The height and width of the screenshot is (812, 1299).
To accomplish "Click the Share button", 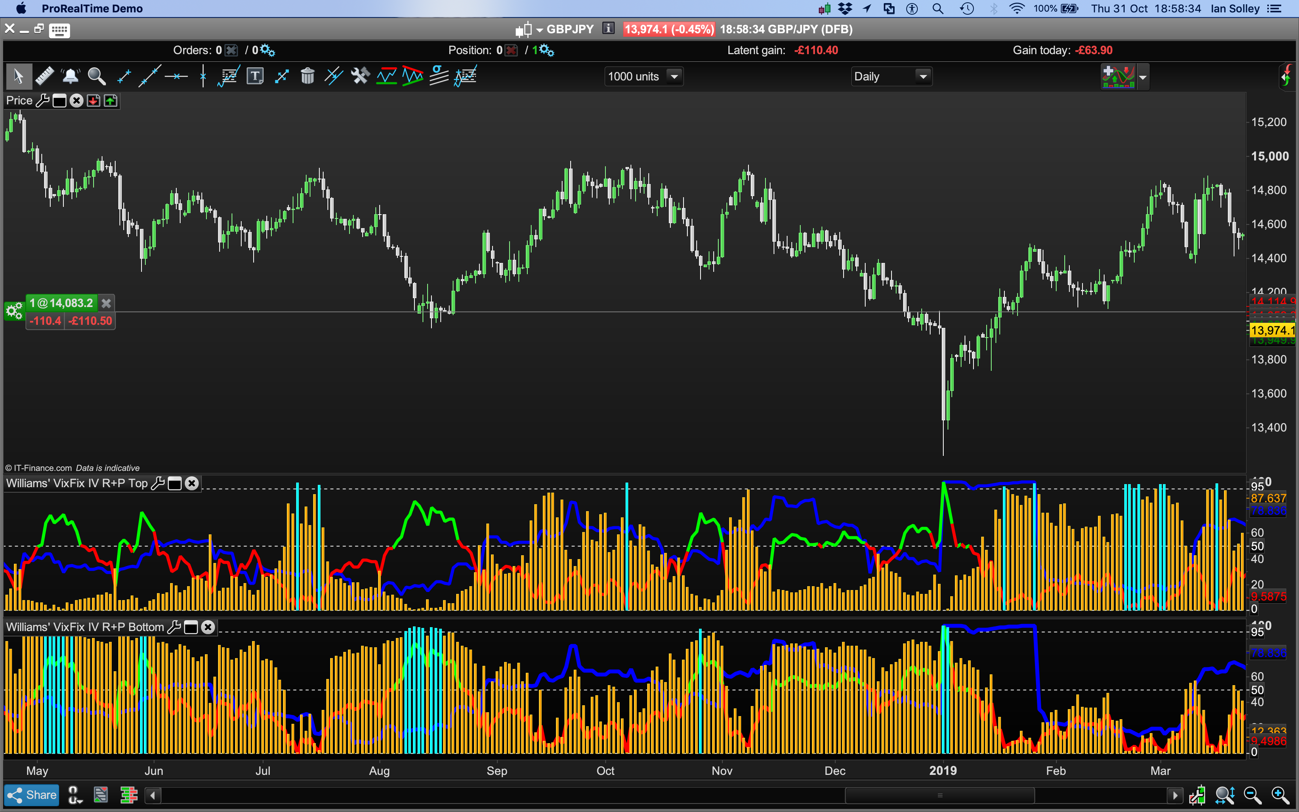I will [x=32, y=795].
